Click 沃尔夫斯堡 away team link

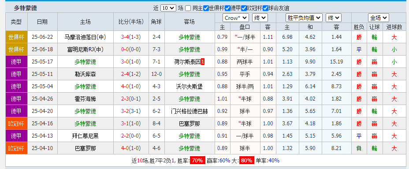pos(190,86)
